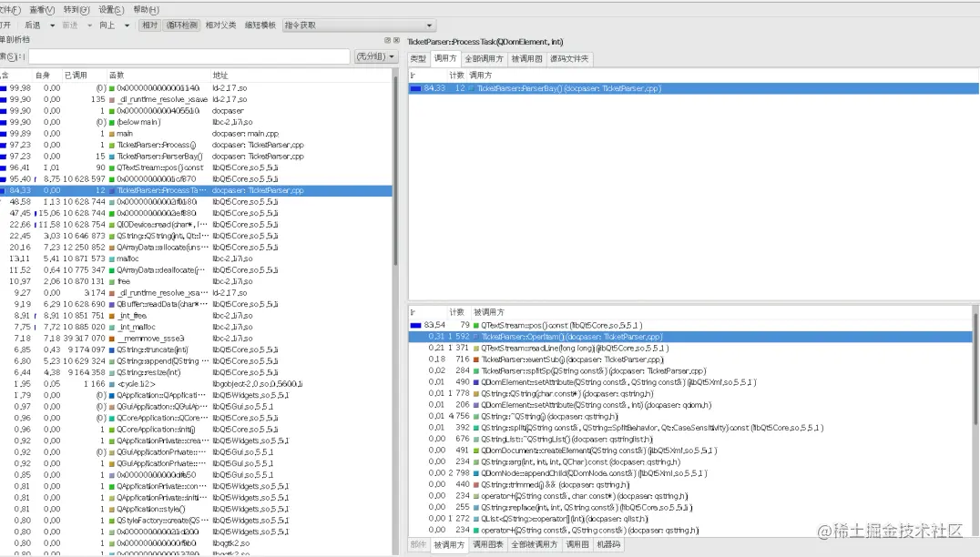Select QDomDocument::createElement callee row
The height and width of the screenshot is (557, 980).
pyautogui.click(x=690, y=451)
